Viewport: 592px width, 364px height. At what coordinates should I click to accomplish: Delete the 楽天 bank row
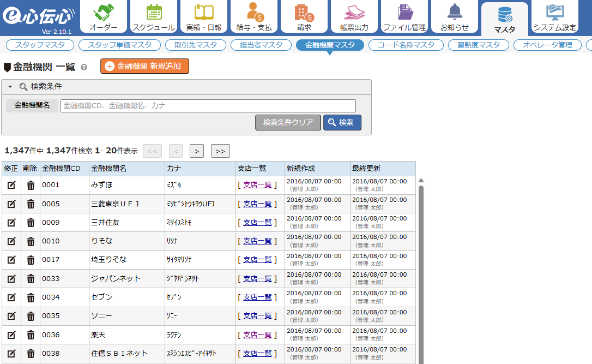[31, 335]
